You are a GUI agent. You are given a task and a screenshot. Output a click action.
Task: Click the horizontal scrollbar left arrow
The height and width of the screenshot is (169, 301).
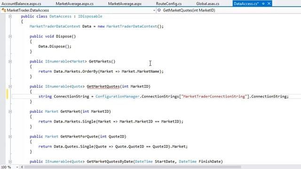tap(22, 167)
